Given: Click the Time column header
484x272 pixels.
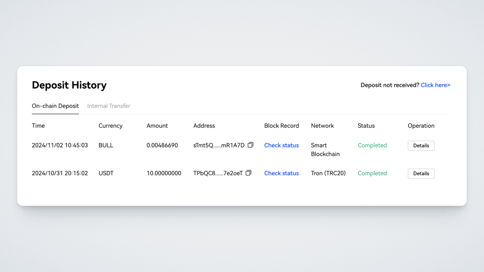Looking at the screenshot, I should pos(38,126).
